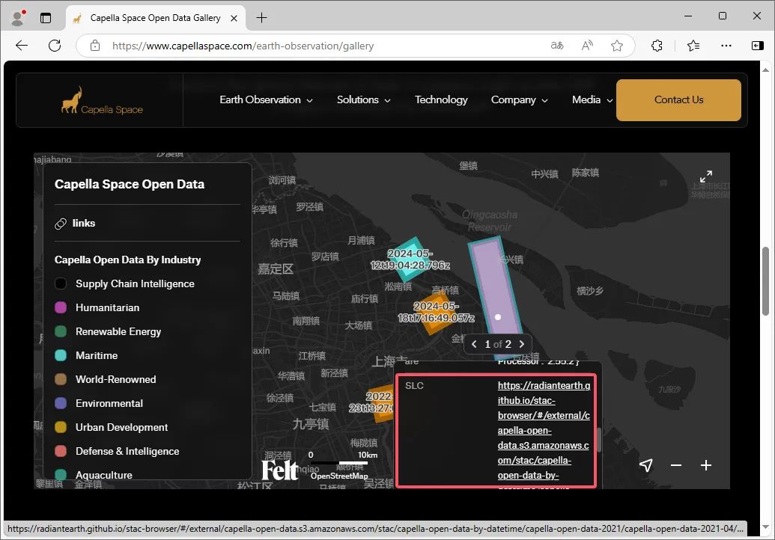Screen dimensions: 775x540
Task: Toggle Supply Chain Intelligence layer swatch
Action: (61, 283)
